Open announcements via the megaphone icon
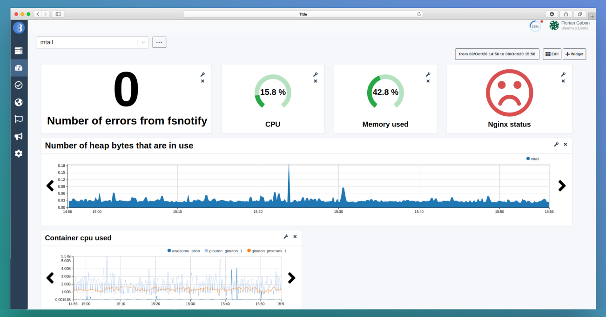The height and width of the screenshot is (317, 606). click(19, 136)
